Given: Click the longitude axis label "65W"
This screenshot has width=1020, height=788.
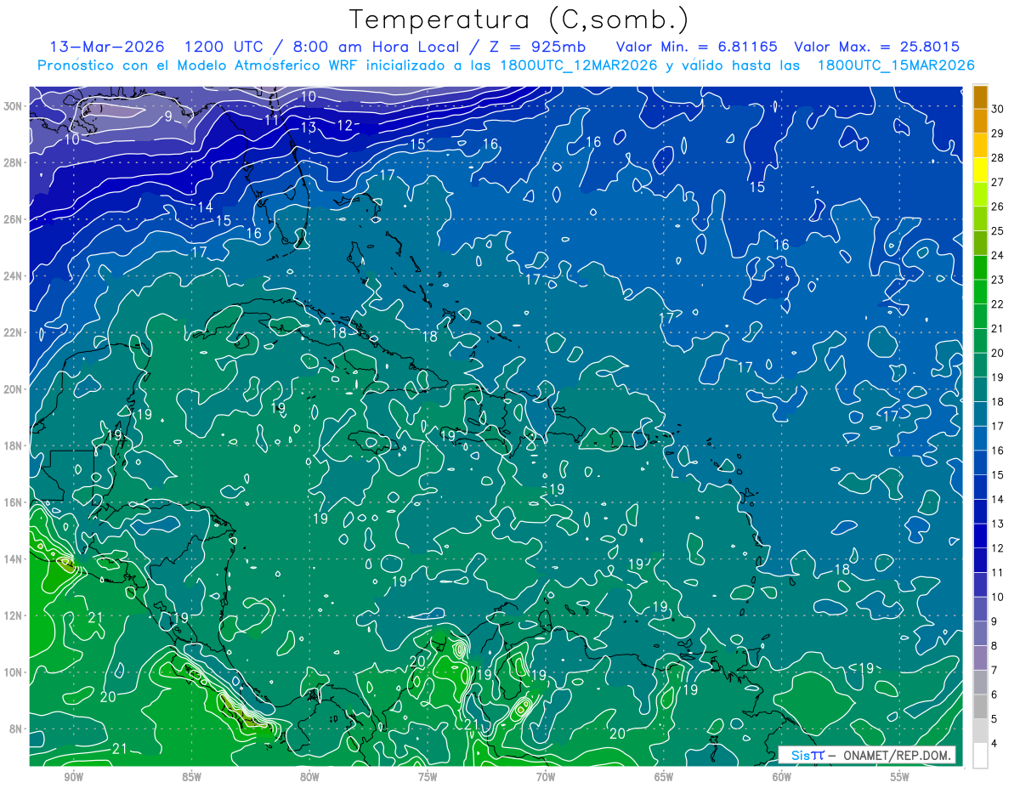Looking at the screenshot, I should click(x=664, y=777).
